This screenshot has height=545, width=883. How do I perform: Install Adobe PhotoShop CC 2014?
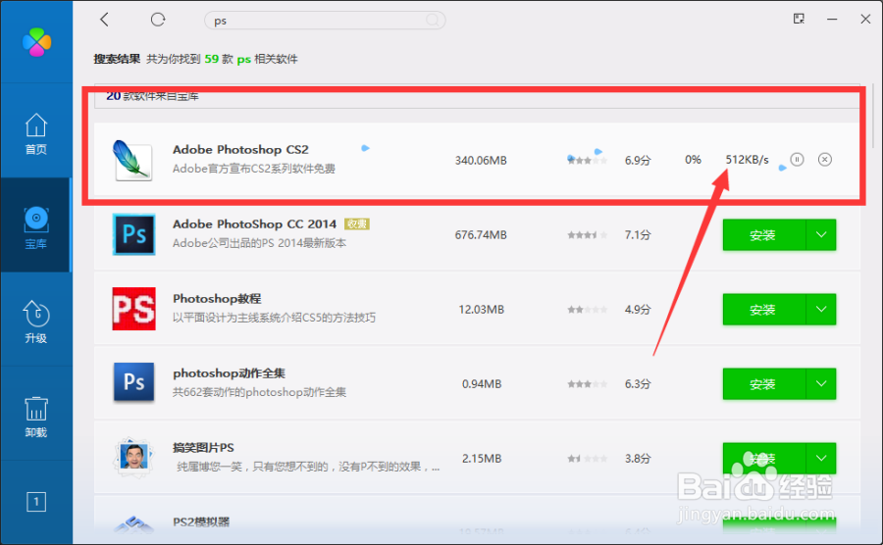pos(763,235)
